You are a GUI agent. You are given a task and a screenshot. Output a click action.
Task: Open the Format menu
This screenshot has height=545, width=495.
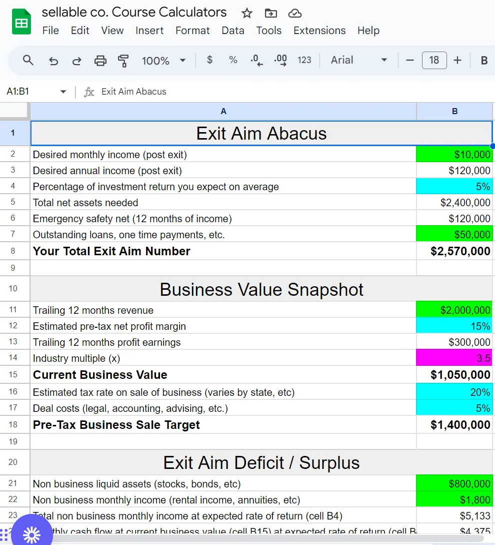(192, 31)
